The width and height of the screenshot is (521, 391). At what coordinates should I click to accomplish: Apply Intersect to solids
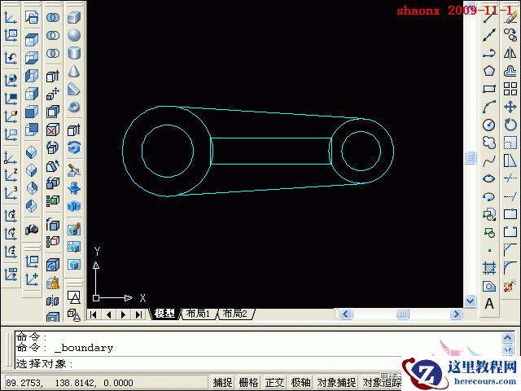[53, 53]
